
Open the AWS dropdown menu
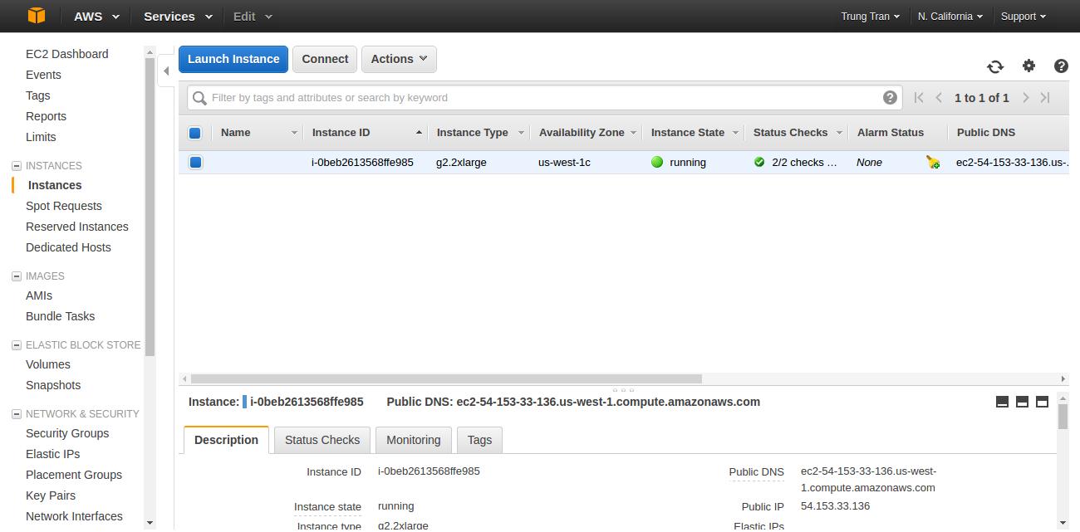click(x=96, y=16)
